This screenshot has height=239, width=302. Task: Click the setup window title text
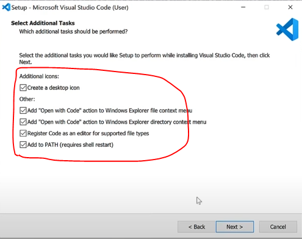pyautogui.click(x=70, y=7)
